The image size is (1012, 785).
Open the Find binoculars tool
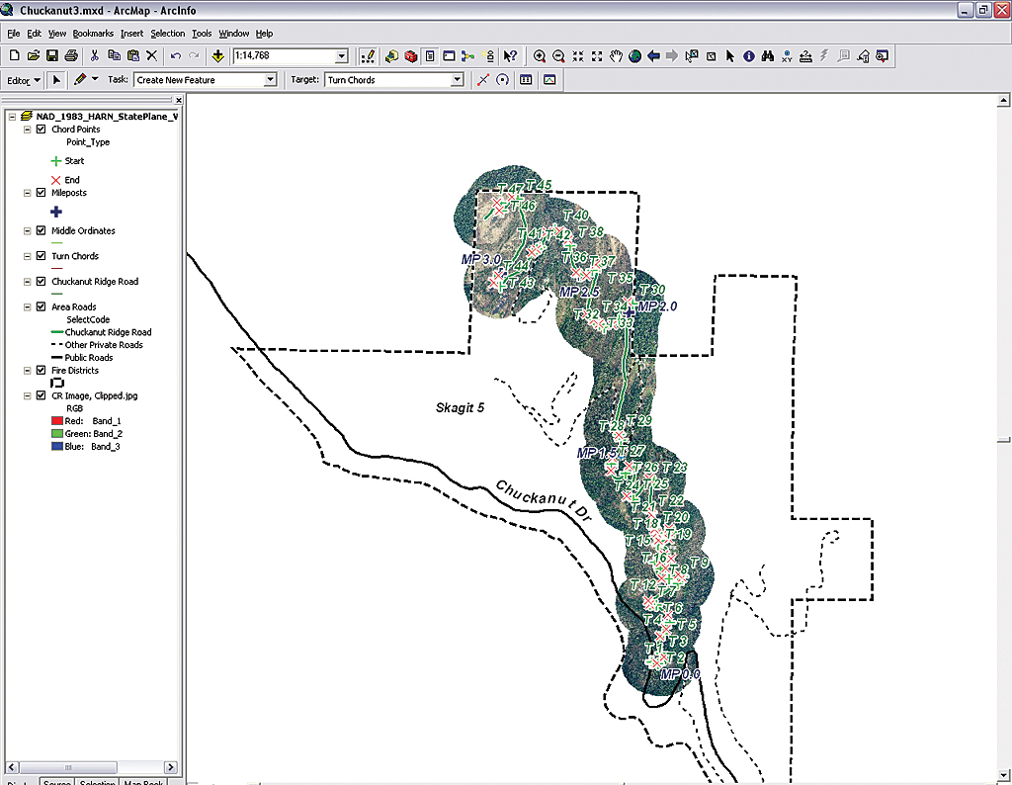[767, 56]
